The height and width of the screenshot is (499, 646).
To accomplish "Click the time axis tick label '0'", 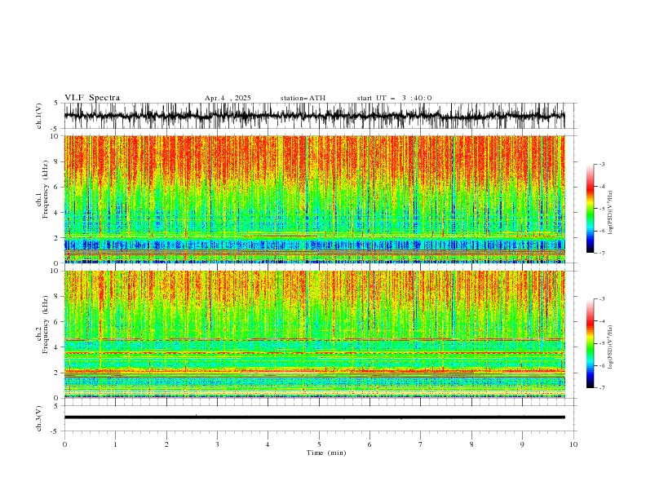I will [64, 444].
